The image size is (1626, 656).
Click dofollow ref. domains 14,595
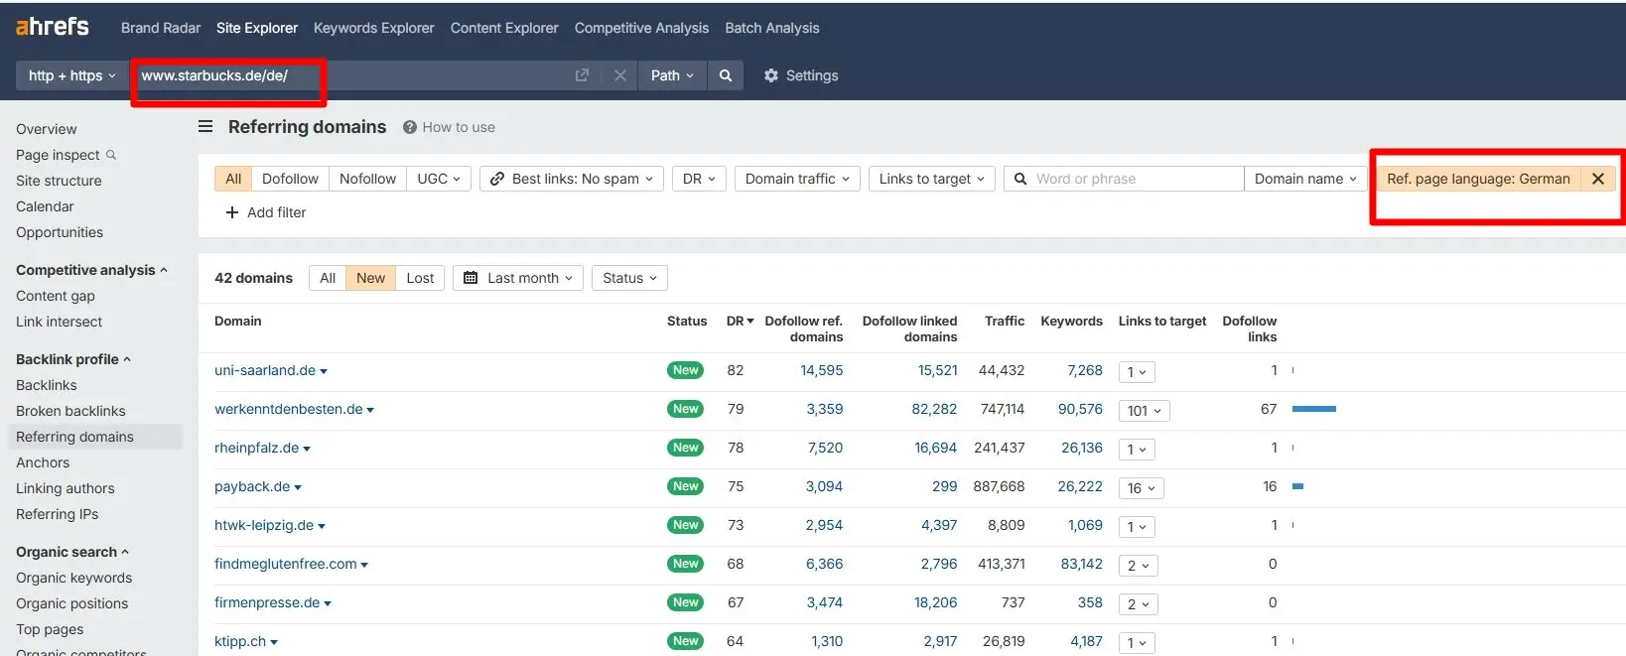(822, 370)
